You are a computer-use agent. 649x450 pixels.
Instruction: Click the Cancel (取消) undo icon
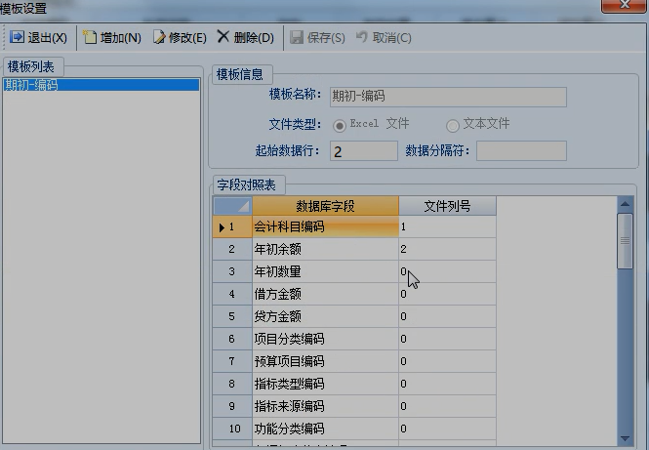pyautogui.click(x=362, y=38)
